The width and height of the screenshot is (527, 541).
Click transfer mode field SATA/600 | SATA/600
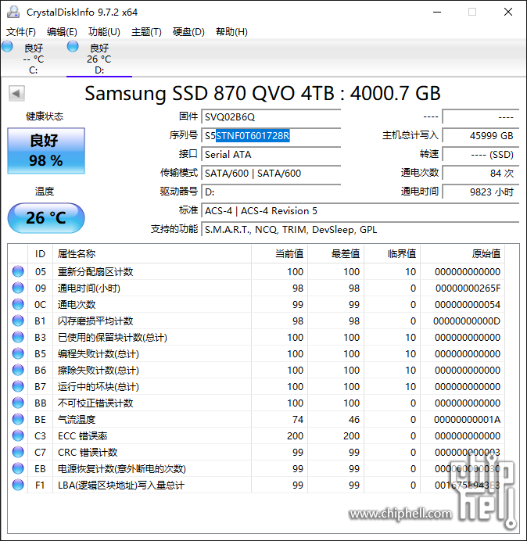271,174
